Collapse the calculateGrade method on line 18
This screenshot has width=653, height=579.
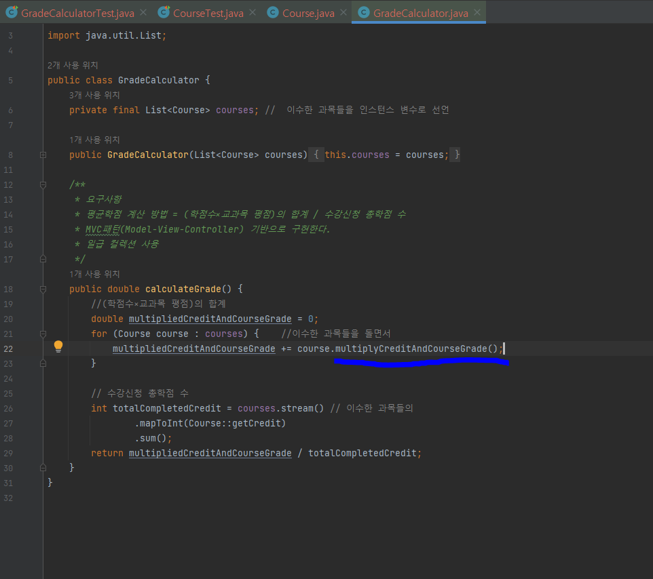(43, 289)
